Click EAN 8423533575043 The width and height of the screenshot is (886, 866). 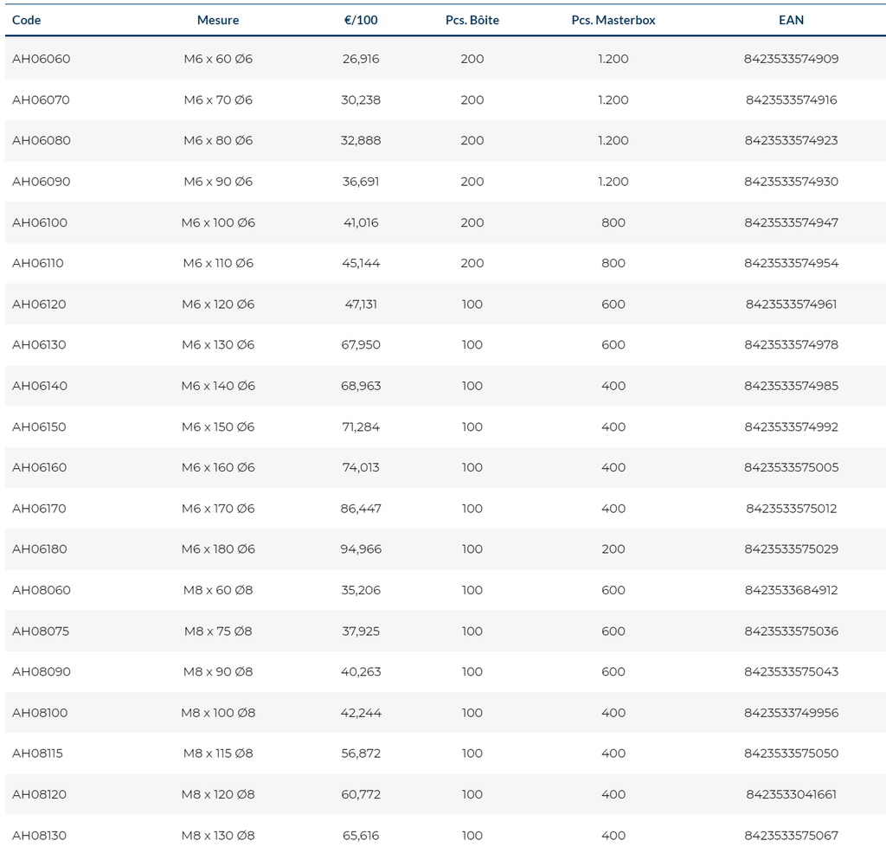pos(791,671)
